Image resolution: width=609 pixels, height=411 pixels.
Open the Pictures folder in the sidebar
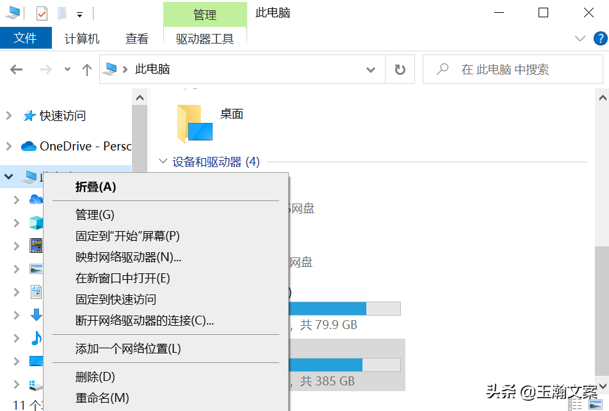(37, 268)
